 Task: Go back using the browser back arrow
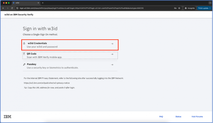coord(3,8)
